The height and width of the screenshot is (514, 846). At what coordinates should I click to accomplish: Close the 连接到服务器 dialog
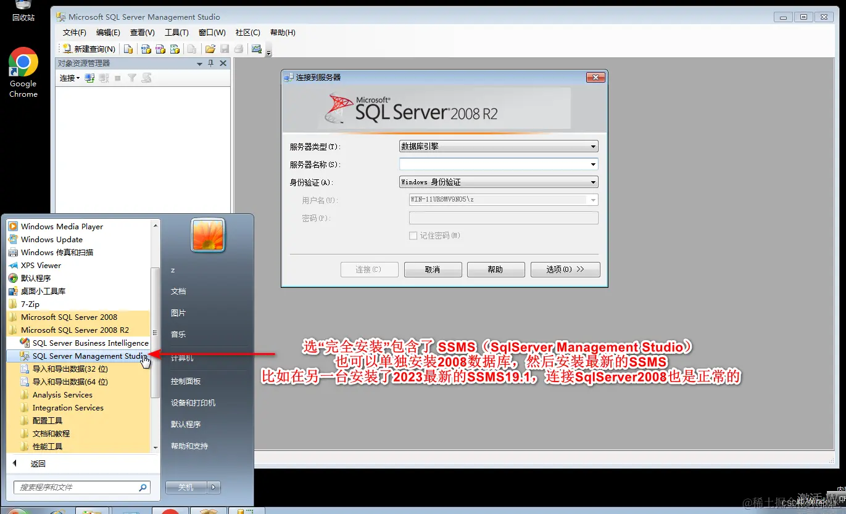click(595, 77)
